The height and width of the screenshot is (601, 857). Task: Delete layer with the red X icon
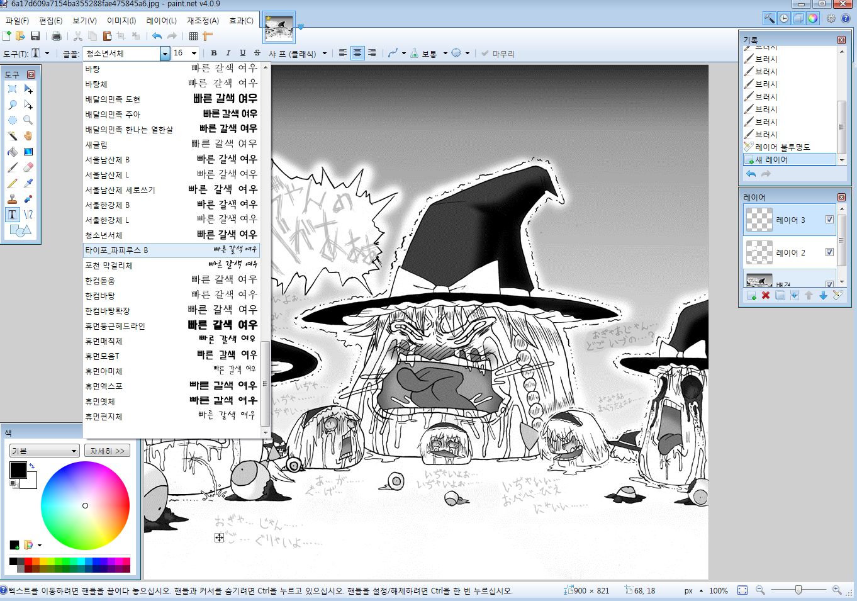[x=766, y=295]
